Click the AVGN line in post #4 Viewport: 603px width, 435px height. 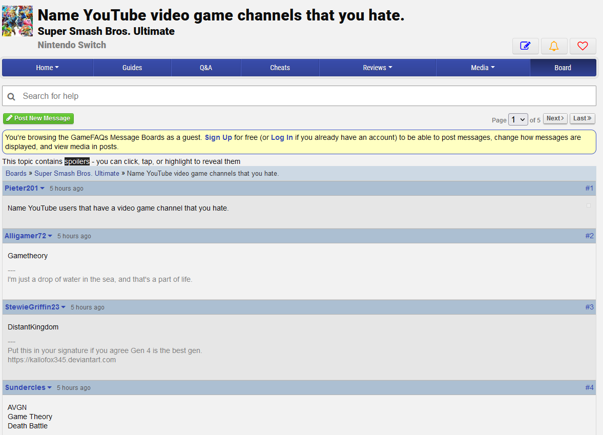point(17,407)
